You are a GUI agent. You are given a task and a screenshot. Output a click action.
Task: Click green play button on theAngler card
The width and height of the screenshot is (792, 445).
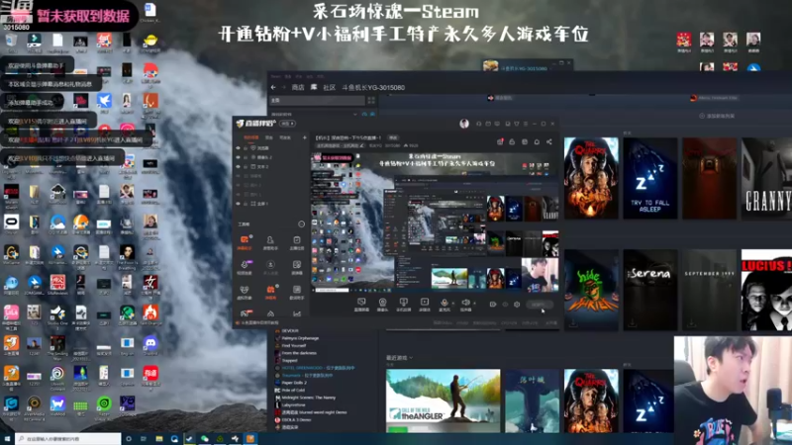click(398, 429)
